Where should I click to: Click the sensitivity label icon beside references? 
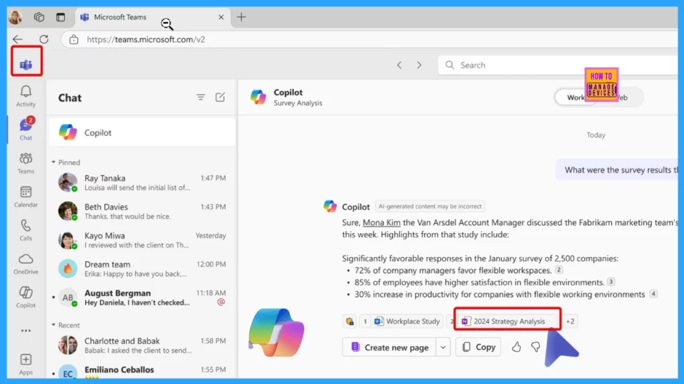tap(349, 321)
